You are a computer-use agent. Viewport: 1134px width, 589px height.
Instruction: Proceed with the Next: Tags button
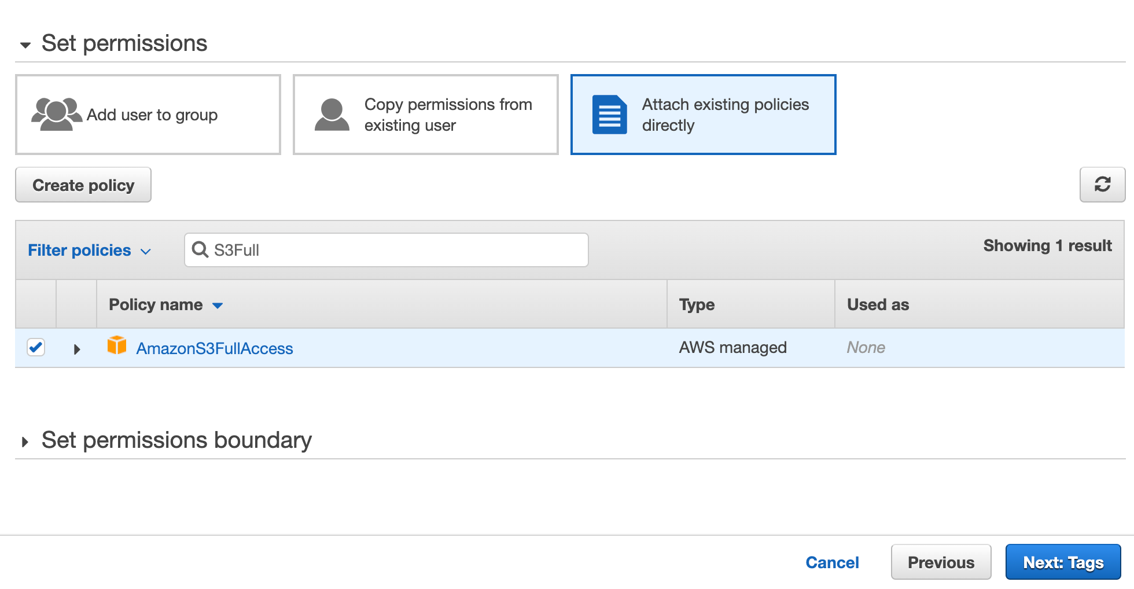[1063, 562]
